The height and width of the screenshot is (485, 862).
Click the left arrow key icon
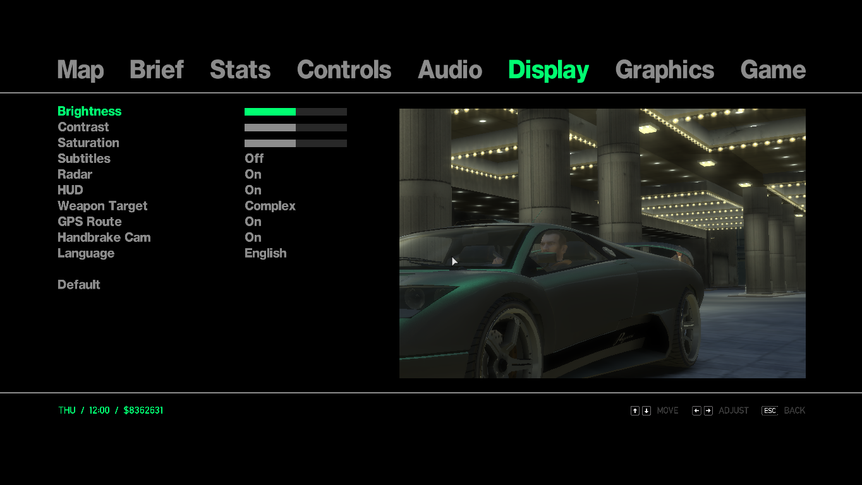click(x=697, y=410)
